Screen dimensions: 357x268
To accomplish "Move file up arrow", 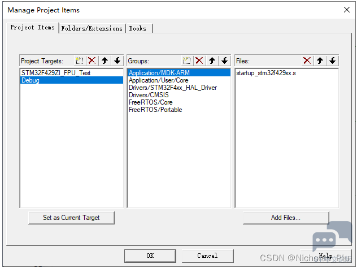I will pyautogui.click(x=320, y=60).
